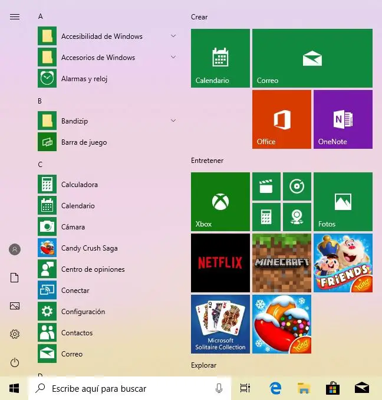The height and width of the screenshot is (400, 382).
Task: Launch the Minecraft tile
Action: click(x=282, y=263)
